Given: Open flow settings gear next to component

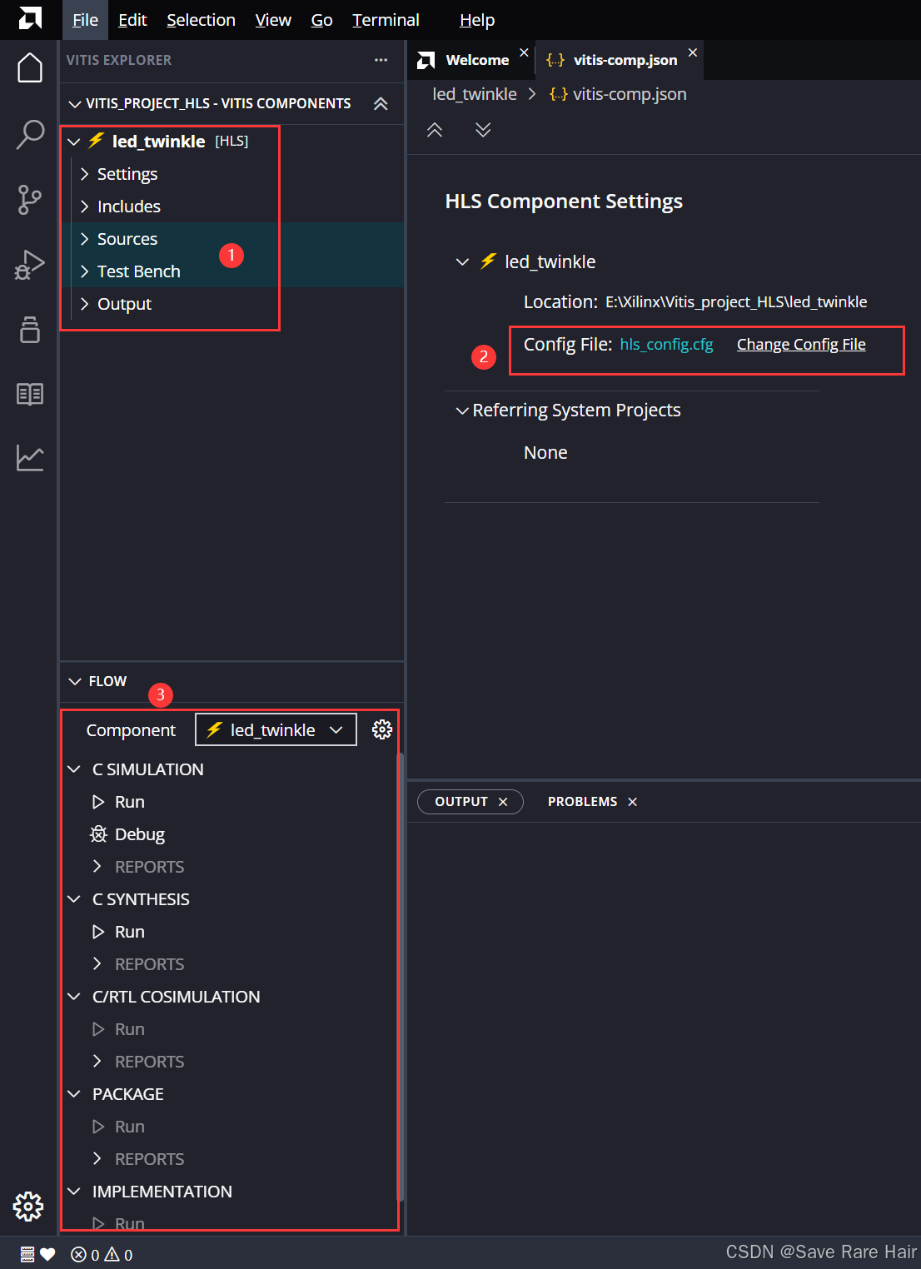Looking at the screenshot, I should click(x=382, y=729).
